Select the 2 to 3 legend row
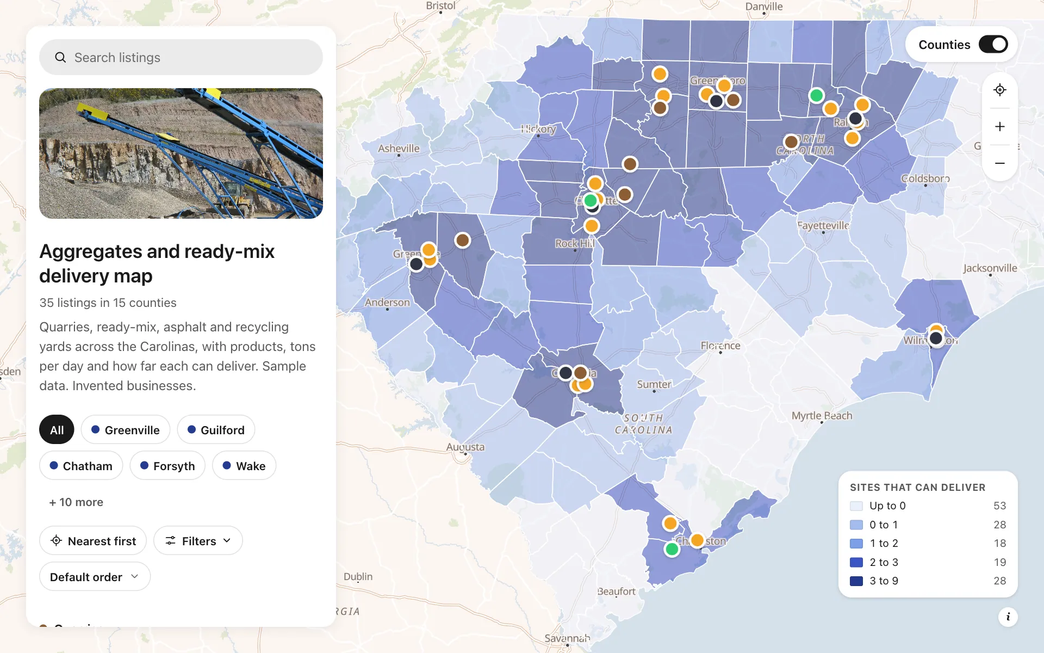This screenshot has width=1044, height=653. pyautogui.click(x=928, y=562)
